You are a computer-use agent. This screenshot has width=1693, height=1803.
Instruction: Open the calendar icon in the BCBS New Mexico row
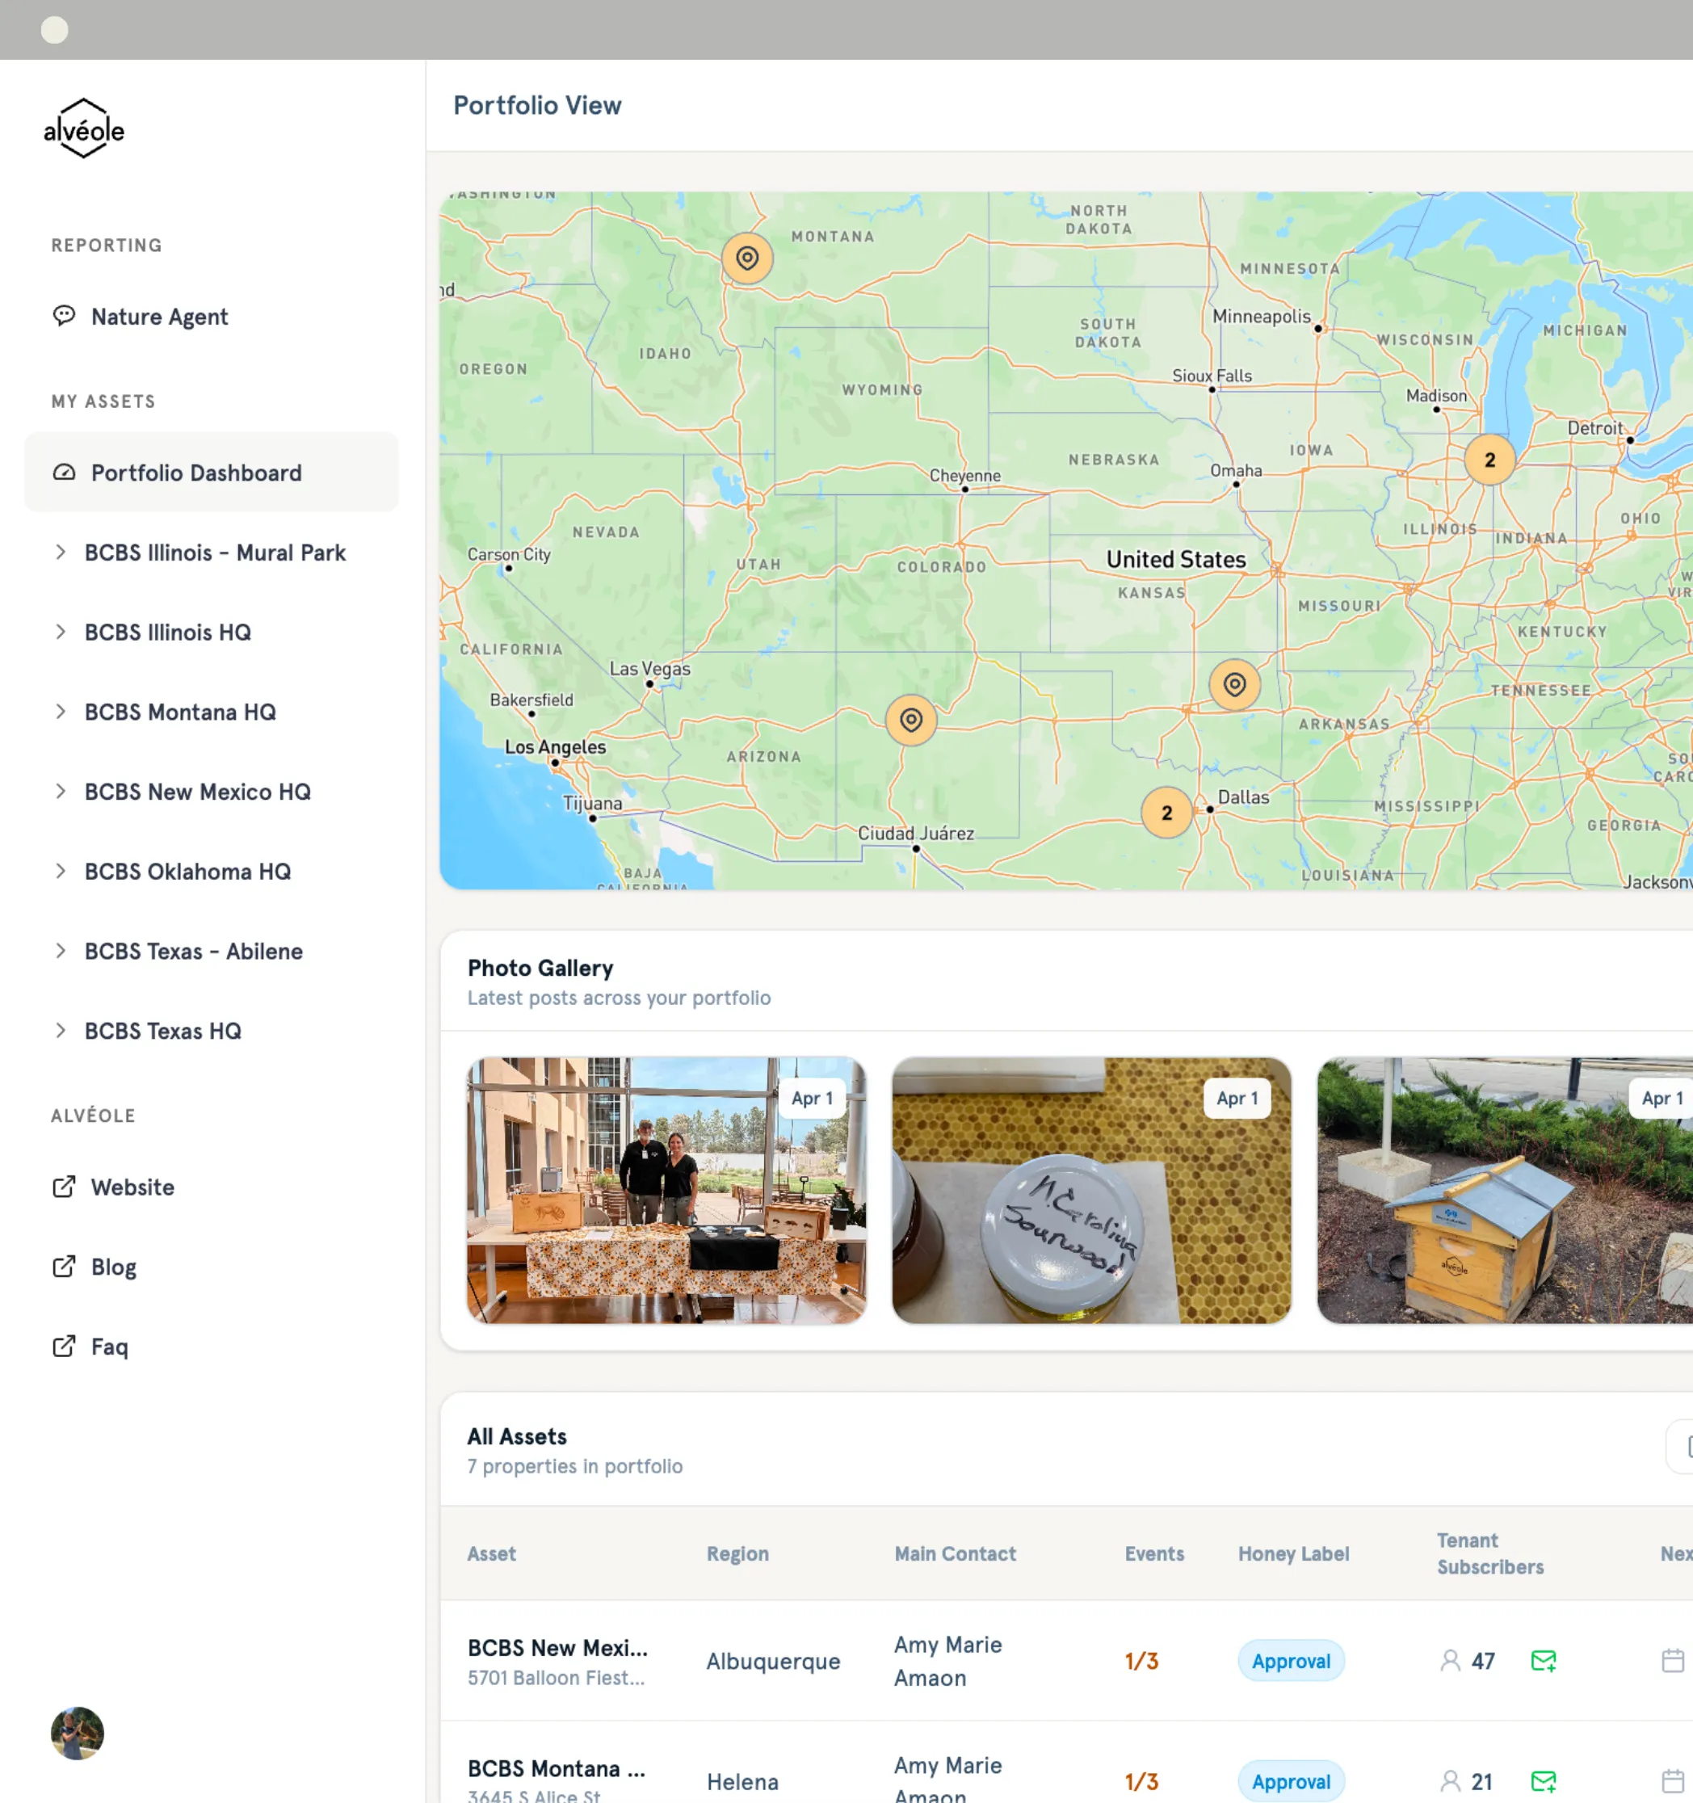click(x=1673, y=1661)
